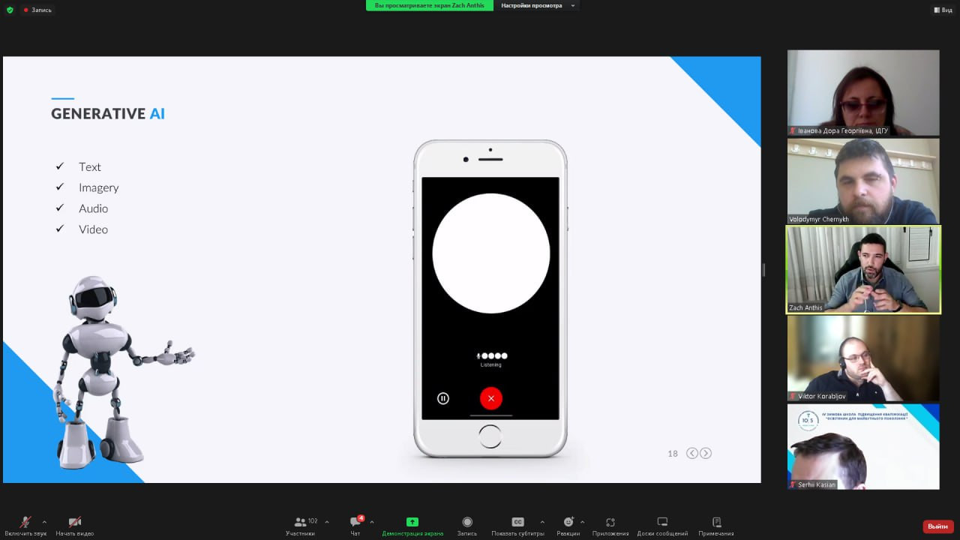
Task: Select Volodymyr Chernykh video tile
Action: (x=863, y=181)
